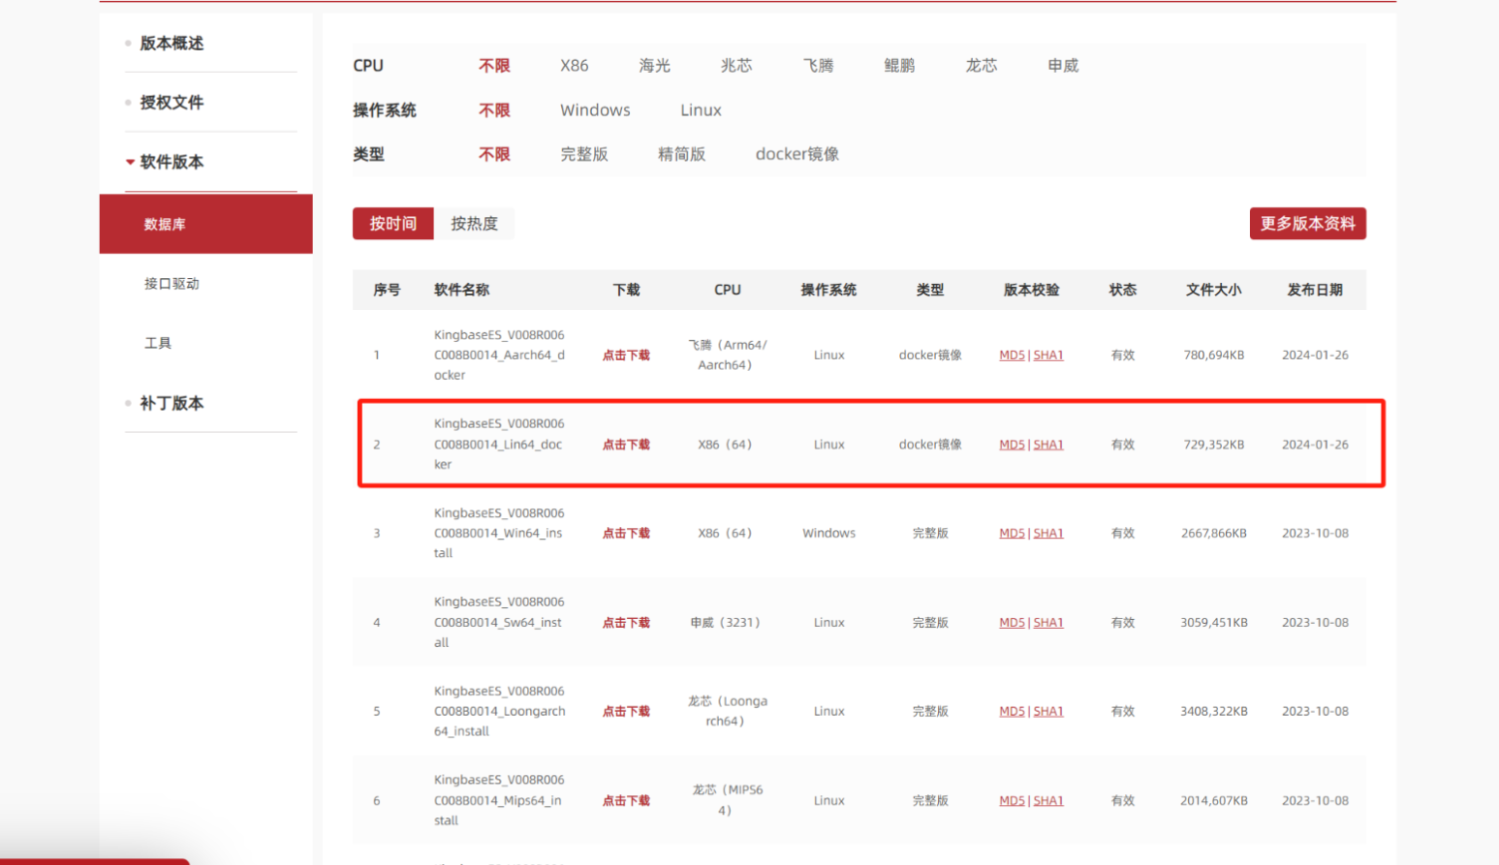Screen dimensions: 1499x865
Task: Open the 版本概述 sidebar item
Action: 172,44
